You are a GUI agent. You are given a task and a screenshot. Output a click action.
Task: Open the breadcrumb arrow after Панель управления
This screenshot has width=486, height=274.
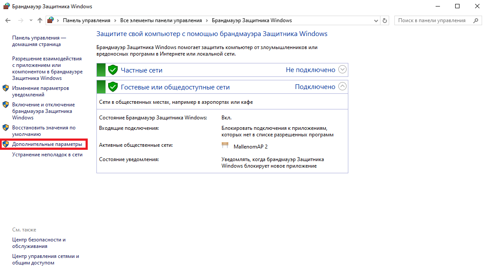[x=115, y=20]
